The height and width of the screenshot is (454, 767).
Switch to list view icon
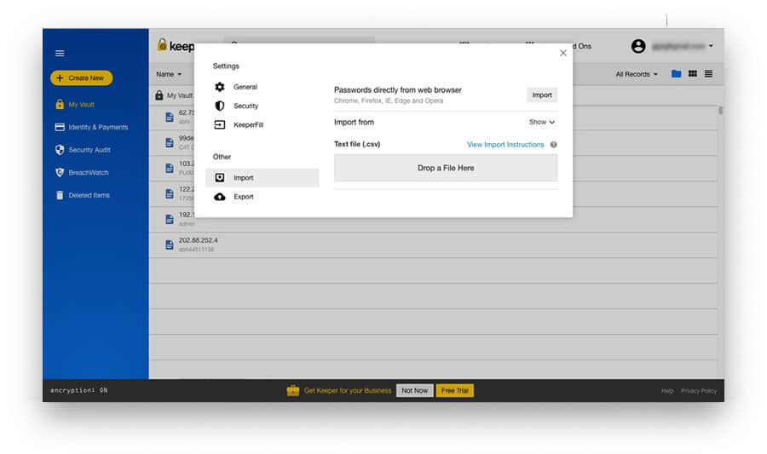(x=708, y=74)
